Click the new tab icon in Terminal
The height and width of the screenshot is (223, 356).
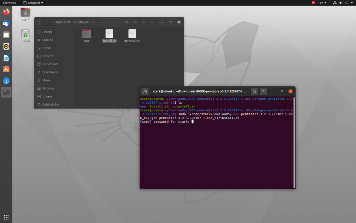[145, 91]
